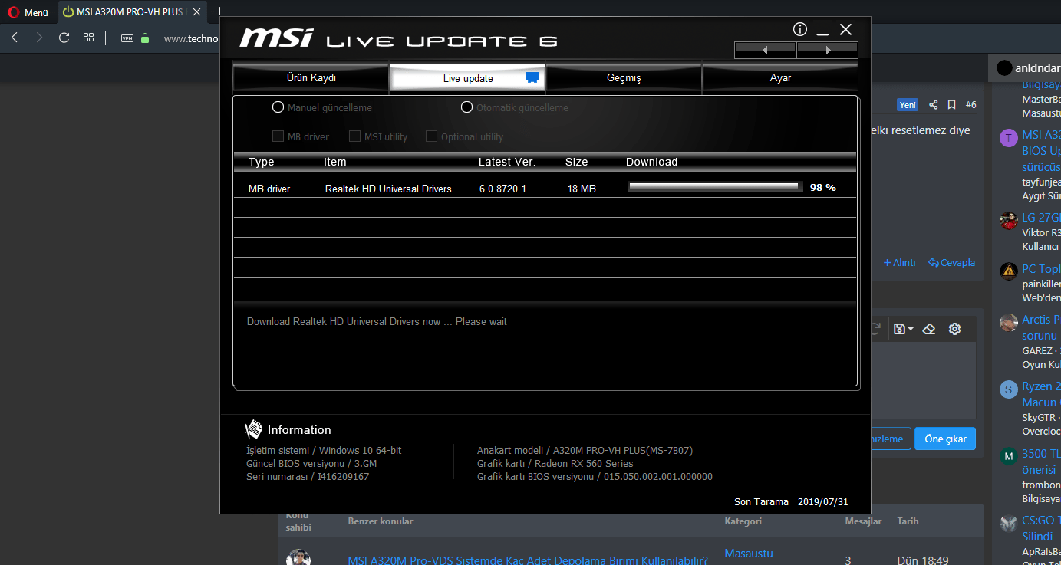Click the blue icon on Live update tab

click(x=532, y=77)
